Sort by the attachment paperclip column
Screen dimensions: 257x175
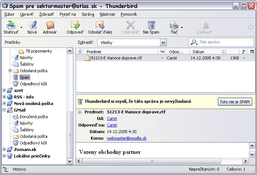tap(80, 52)
